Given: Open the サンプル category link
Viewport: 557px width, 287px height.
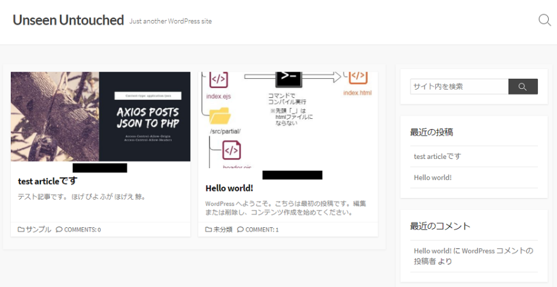Looking at the screenshot, I should click(39, 229).
